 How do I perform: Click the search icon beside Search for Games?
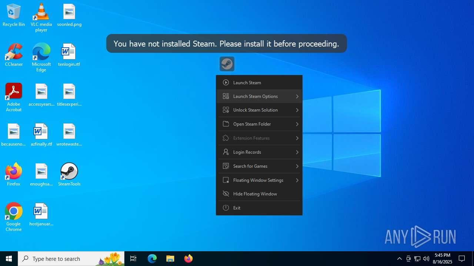[226, 166]
